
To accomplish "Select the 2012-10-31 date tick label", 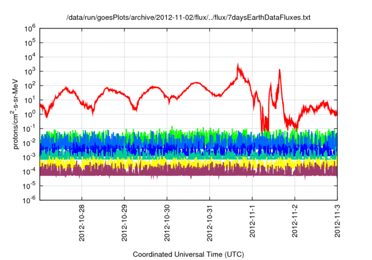I will pyautogui.click(x=209, y=223).
